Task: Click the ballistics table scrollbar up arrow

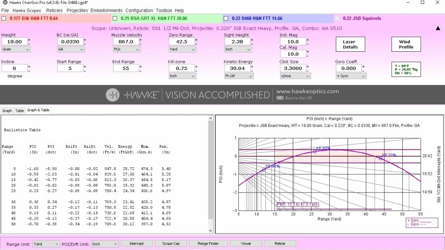Action: pyautogui.click(x=211, y=118)
